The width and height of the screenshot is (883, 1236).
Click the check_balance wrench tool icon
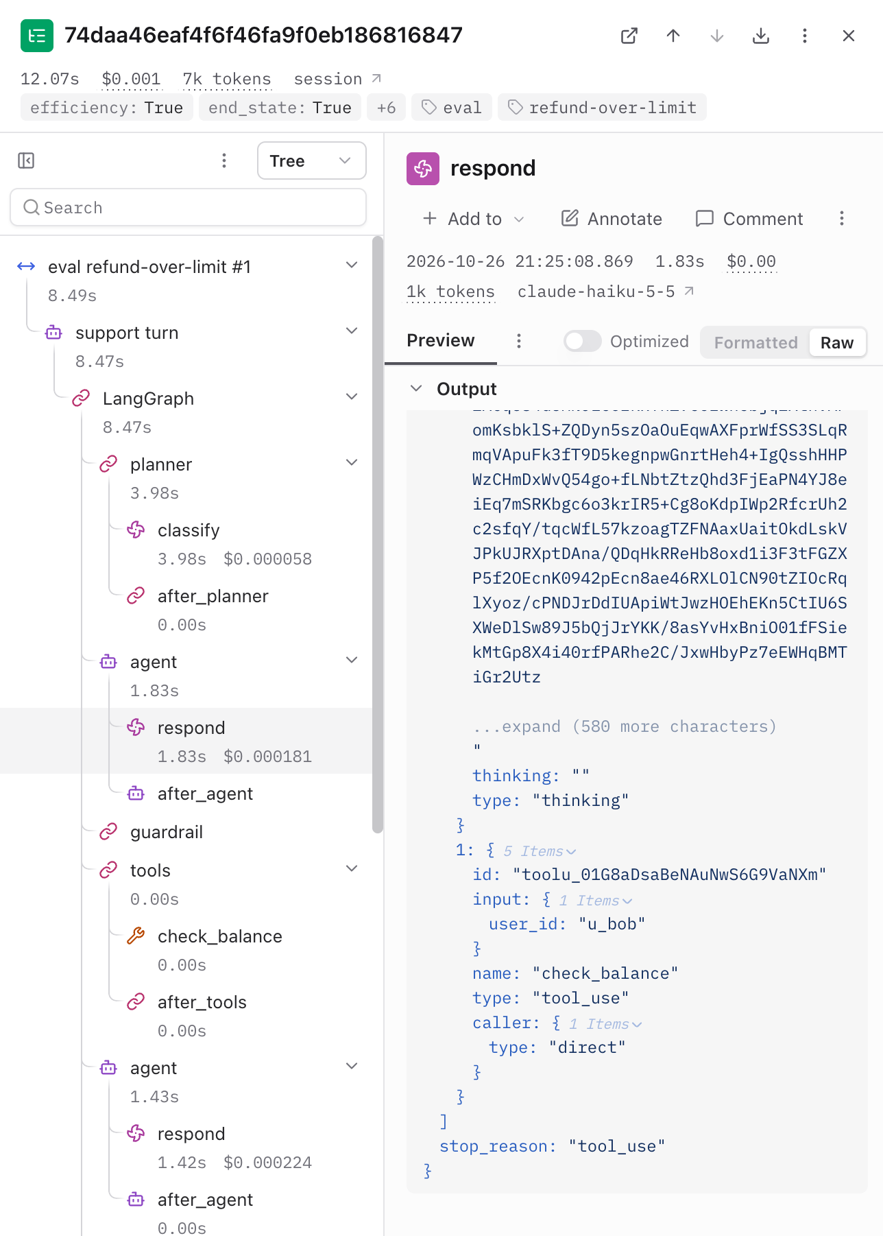136,936
